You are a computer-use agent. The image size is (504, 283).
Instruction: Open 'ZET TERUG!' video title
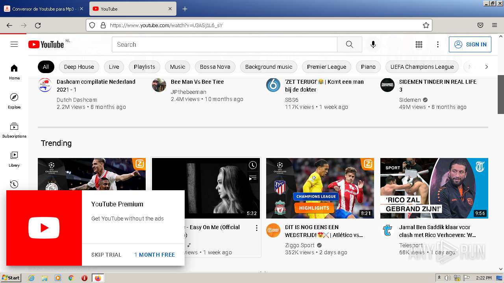(x=324, y=86)
